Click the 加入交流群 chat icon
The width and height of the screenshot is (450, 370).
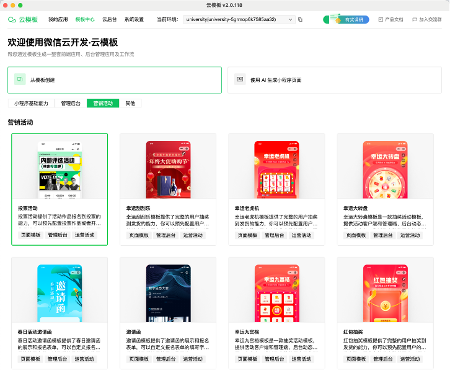[x=415, y=19]
